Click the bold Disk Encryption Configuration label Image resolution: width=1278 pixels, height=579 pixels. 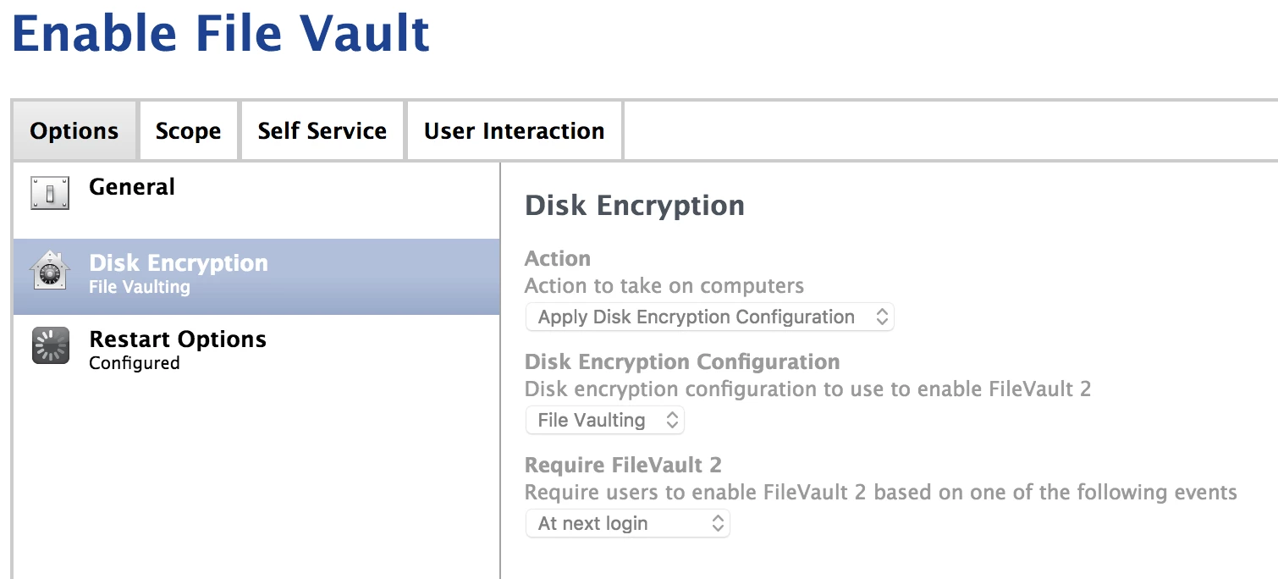coord(682,362)
